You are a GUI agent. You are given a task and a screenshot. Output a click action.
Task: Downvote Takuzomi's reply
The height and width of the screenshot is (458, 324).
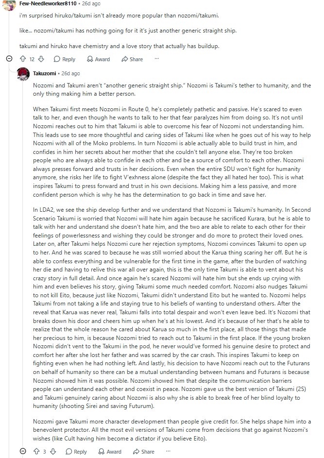pyautogui.click(x=53, y=452)
